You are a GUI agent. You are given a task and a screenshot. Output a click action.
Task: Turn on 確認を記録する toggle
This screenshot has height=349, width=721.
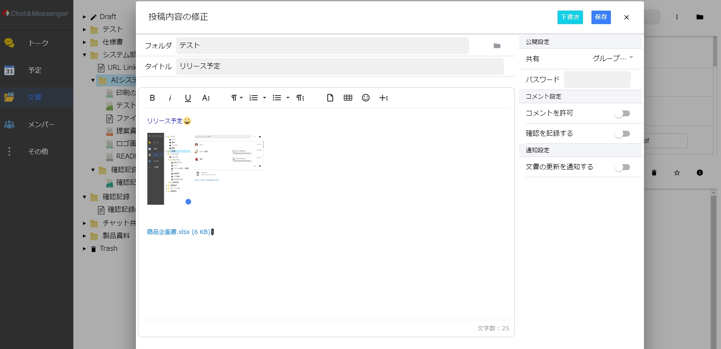[622, 134]
